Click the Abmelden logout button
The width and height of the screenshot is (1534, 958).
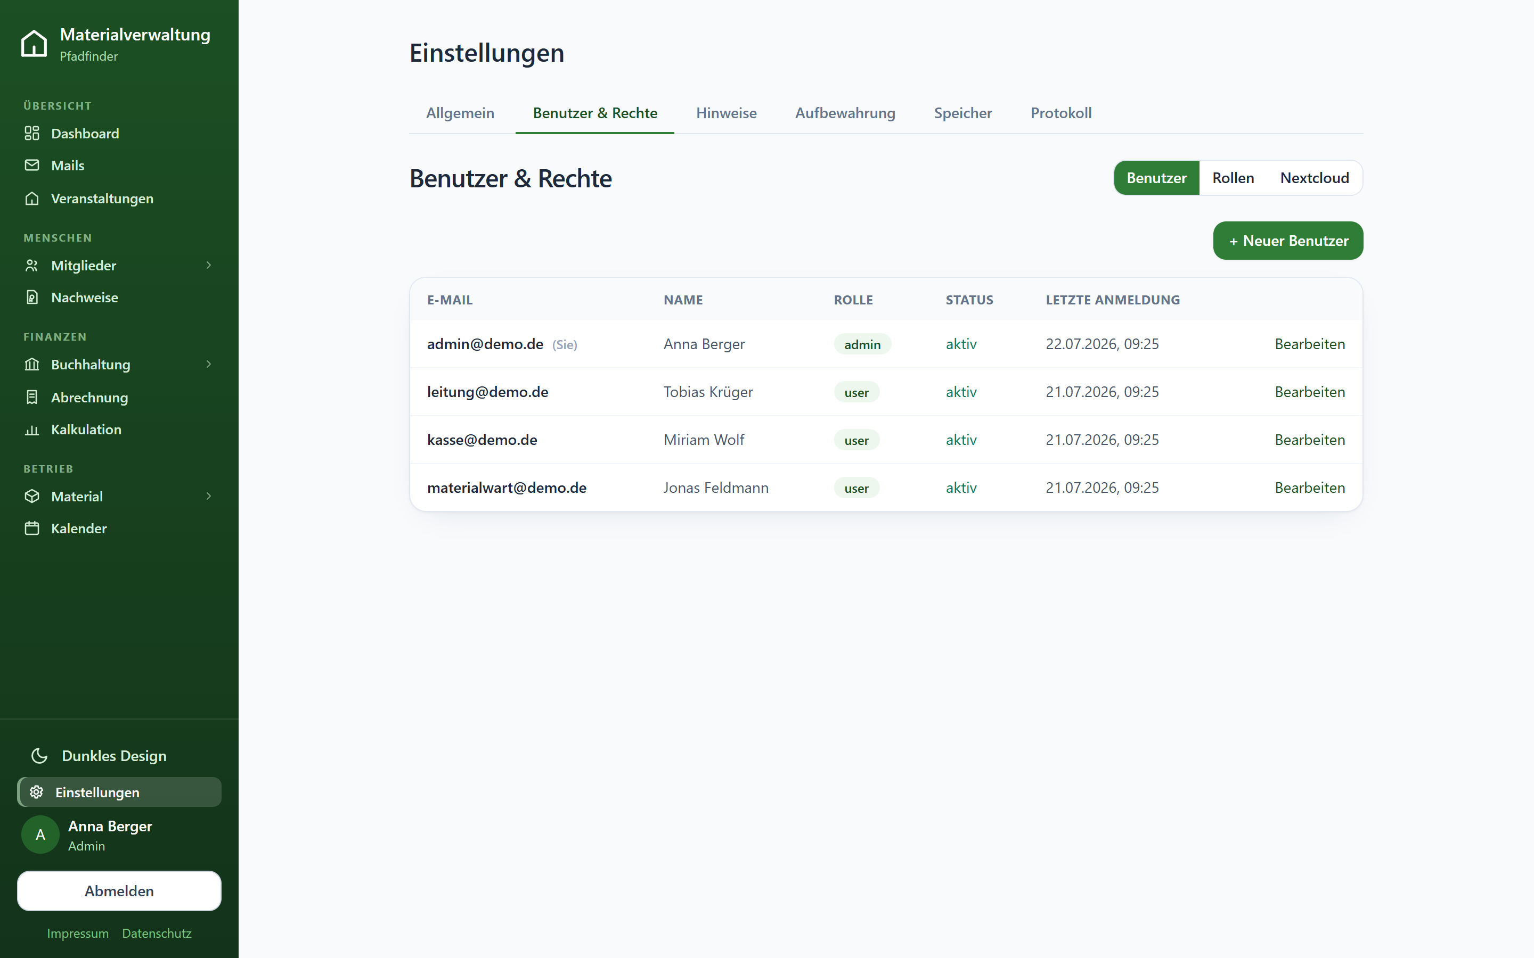click(x=119, y=890)
